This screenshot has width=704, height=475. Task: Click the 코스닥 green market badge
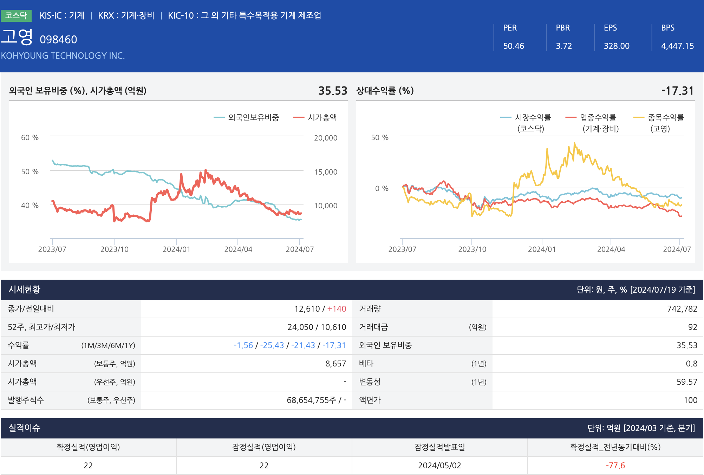point(16,15)
